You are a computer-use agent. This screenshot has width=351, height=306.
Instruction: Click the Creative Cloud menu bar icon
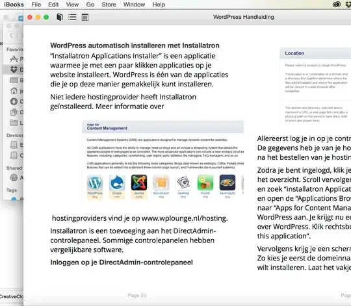(337, 5)
